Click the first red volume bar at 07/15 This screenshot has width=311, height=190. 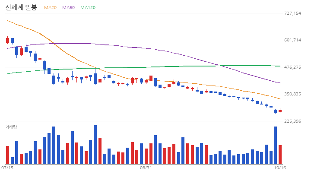pyautogui.click(x=7, y=155)
